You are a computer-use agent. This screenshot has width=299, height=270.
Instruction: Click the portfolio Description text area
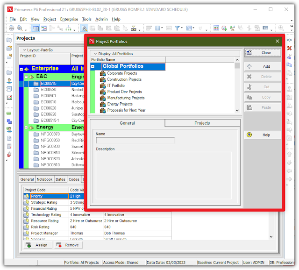pos(164,176)
